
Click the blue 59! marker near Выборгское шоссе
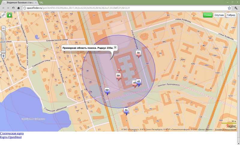(107, 91)
